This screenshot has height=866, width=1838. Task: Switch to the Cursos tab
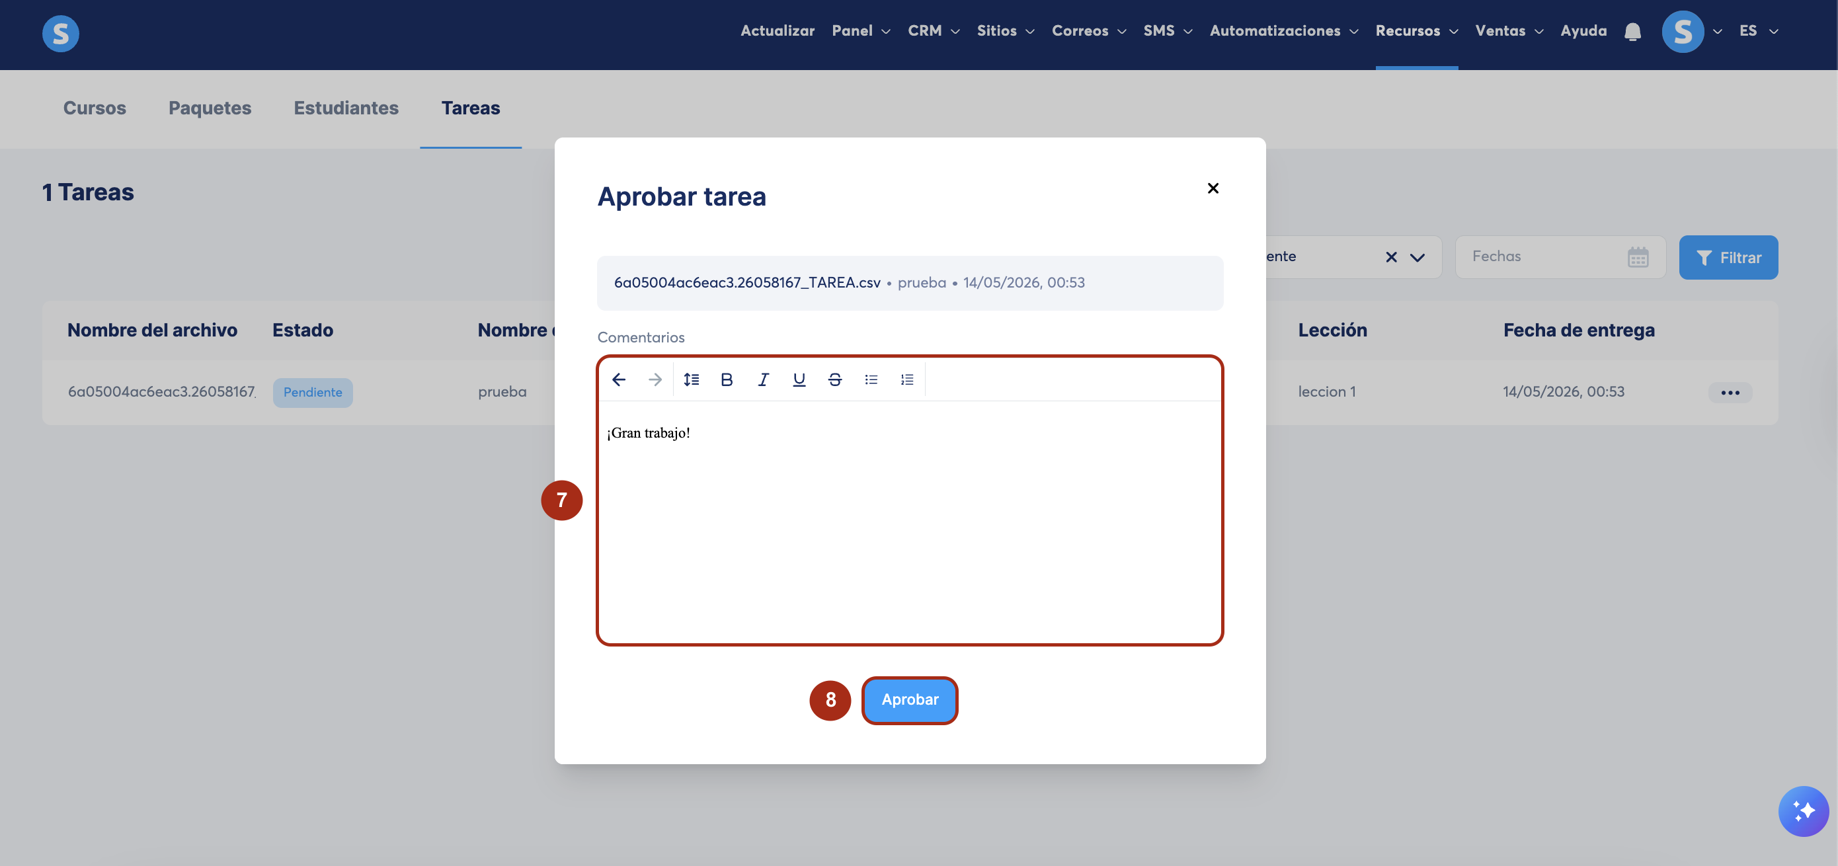(x=94, y=108)
